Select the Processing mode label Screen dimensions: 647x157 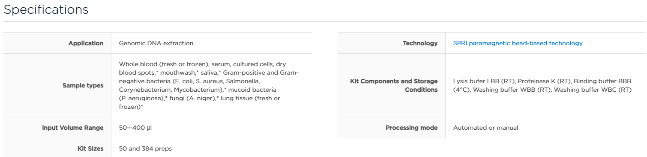(411, 128)
